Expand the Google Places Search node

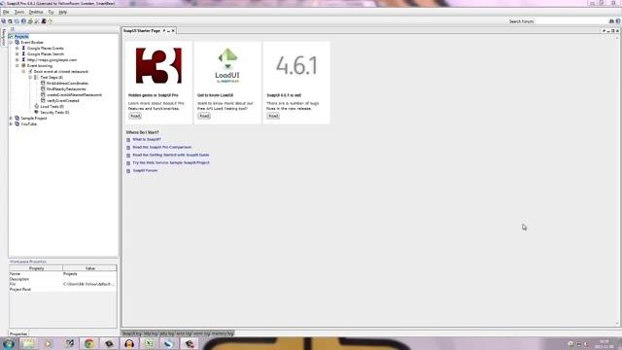(x=17, y=54)
